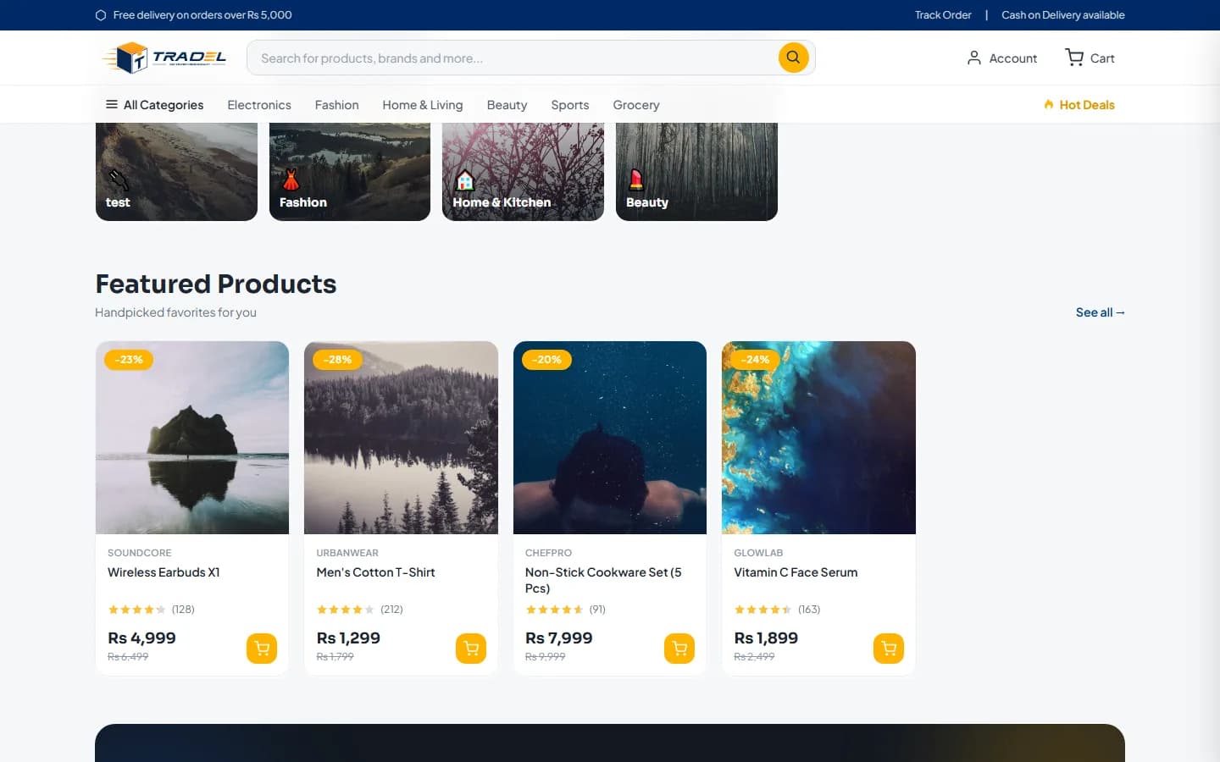Screen dimensions: 1220x762
Task: Click the Rs 4,999 price
Action: 141,638
